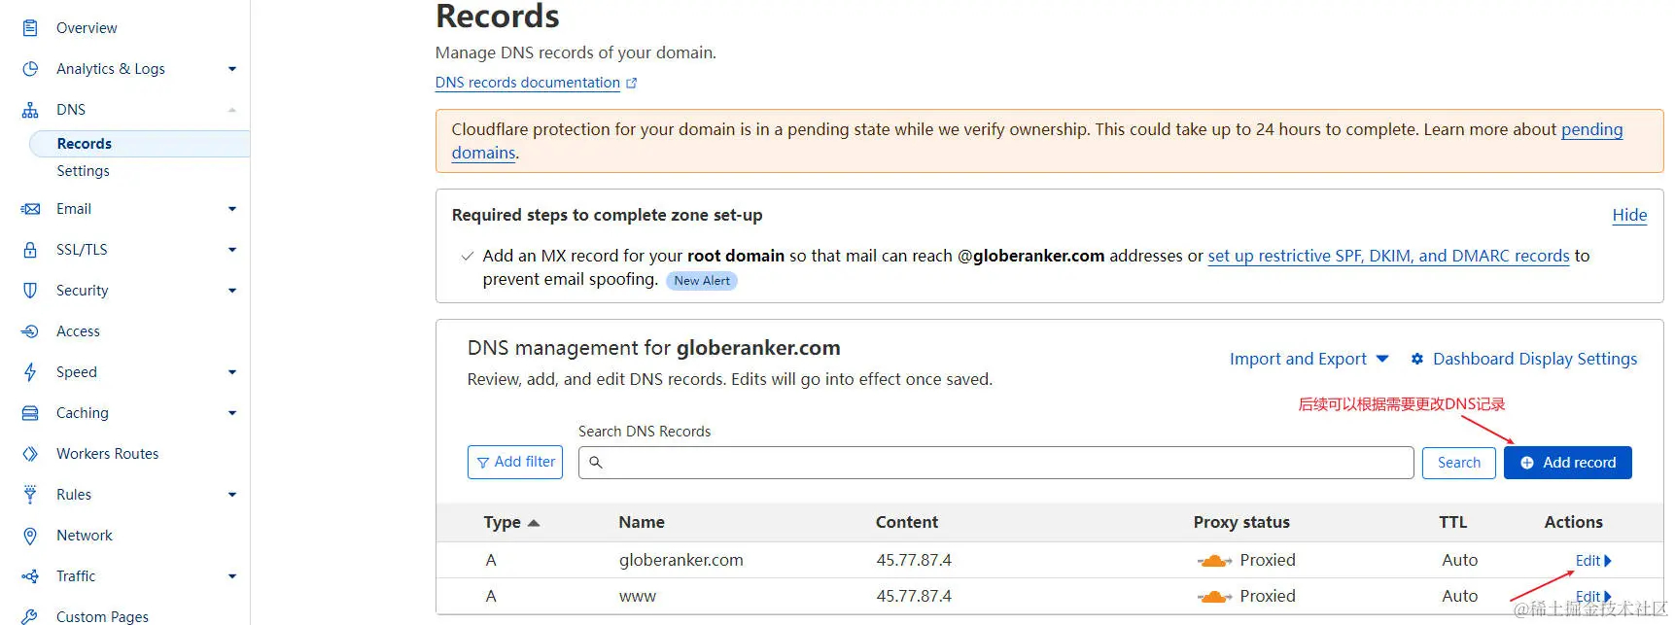Image resolution: width=1675 pixels, height=625 pixels.
Task: Open the Import and Export dropdown
Action: (x=1309, y=359)
